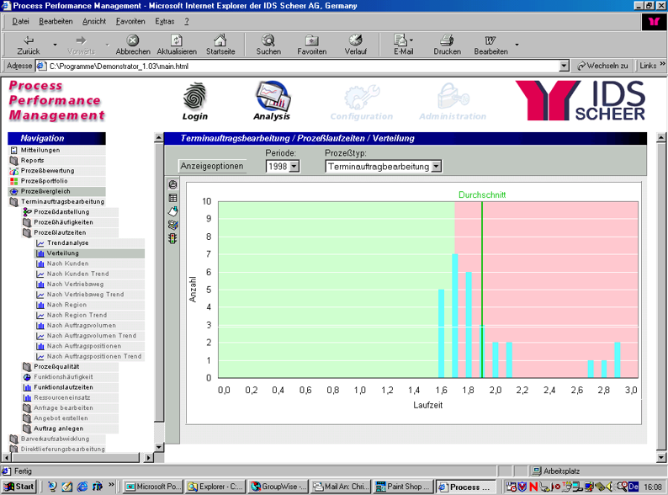The image size is (668, 495).
Task: Click the traffic light icon beside chart
Action: point(172,239)
